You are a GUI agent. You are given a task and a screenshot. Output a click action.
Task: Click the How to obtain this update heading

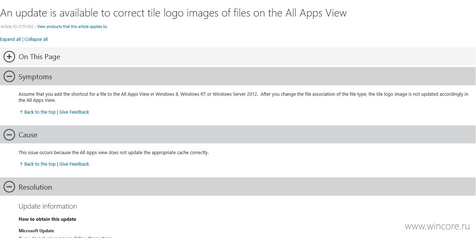47,219
